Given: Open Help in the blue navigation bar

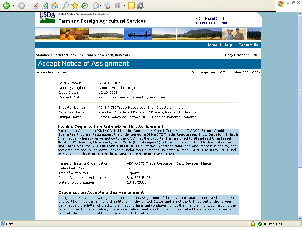Looking at the screenshot, I should (x=228, y=45).
